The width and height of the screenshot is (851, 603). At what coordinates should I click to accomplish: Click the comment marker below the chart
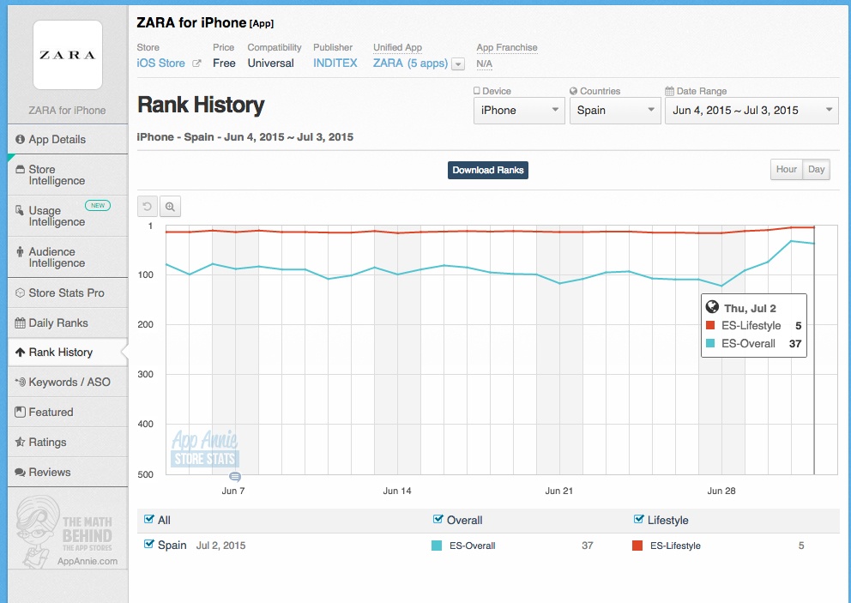click(x=234, y=477)
